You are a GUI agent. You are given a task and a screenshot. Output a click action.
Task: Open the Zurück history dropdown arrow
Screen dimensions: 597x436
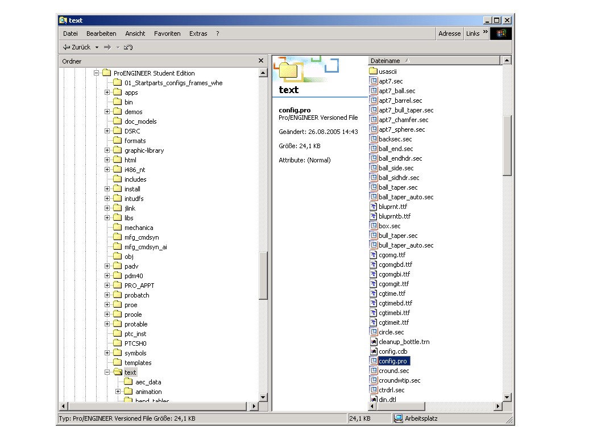click(97, 47)
